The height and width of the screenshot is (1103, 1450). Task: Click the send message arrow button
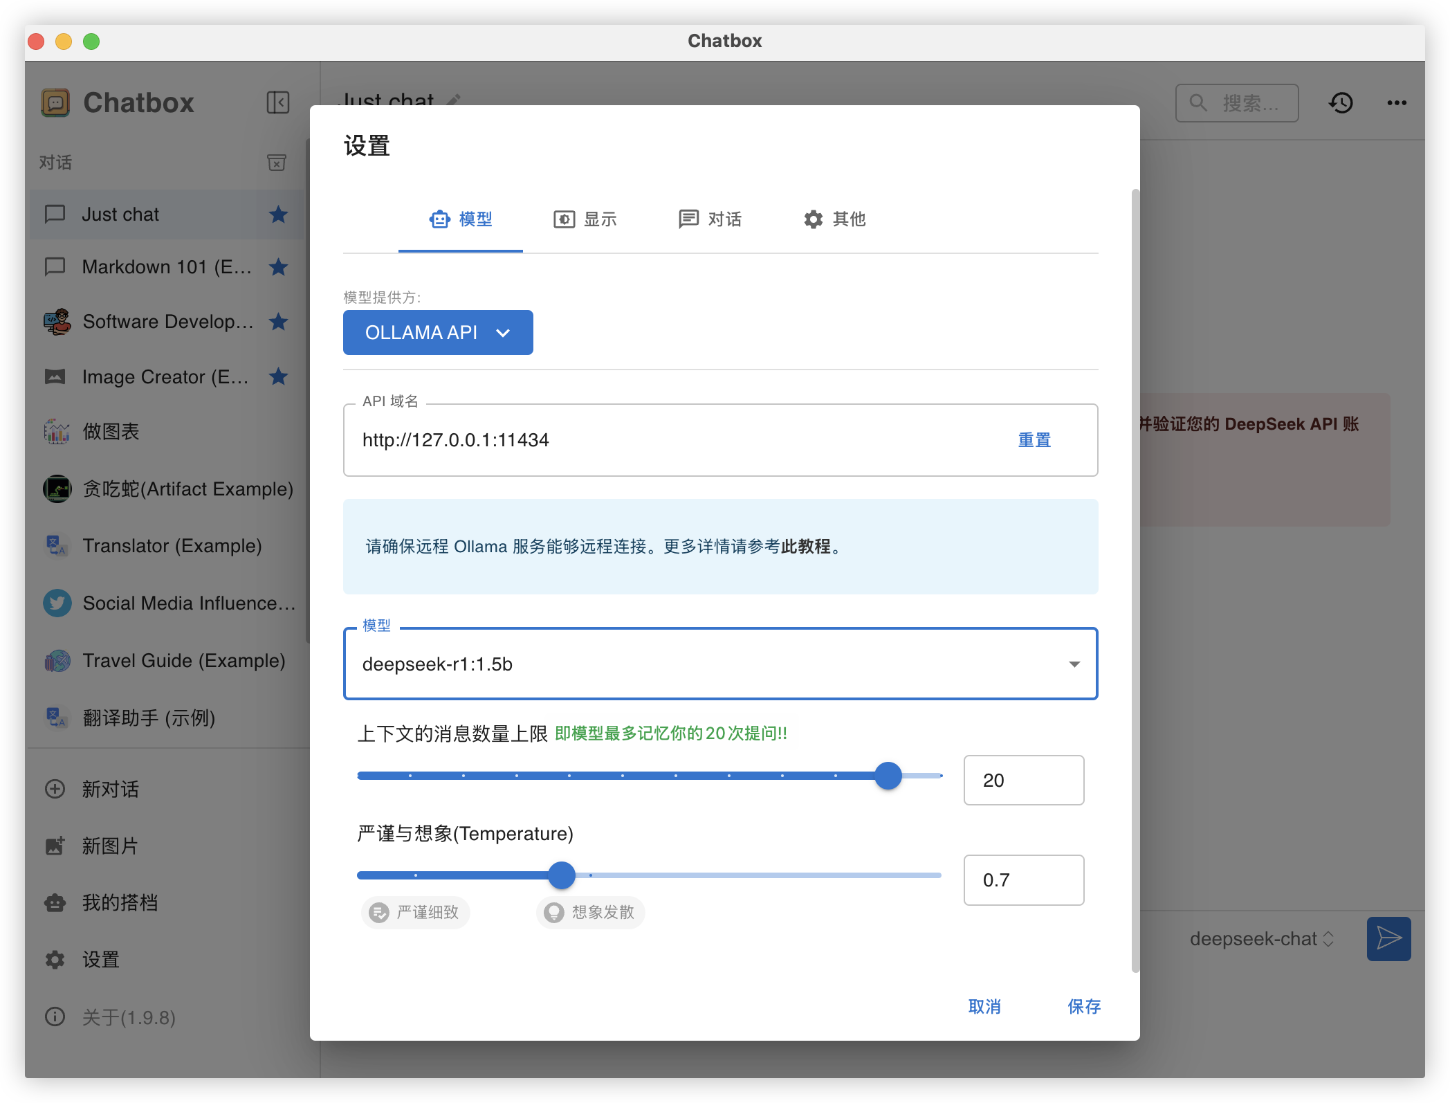pyautogui.click(x=1388, y=938)
